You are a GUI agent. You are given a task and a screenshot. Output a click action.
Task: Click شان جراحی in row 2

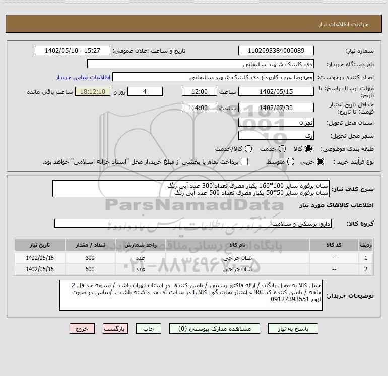tap(237, 269)
